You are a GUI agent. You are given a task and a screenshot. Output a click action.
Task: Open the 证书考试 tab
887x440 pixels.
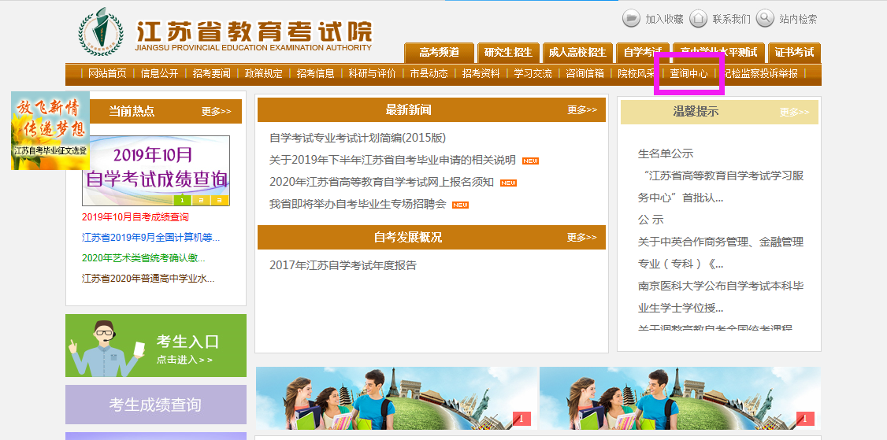coord(794,53)
